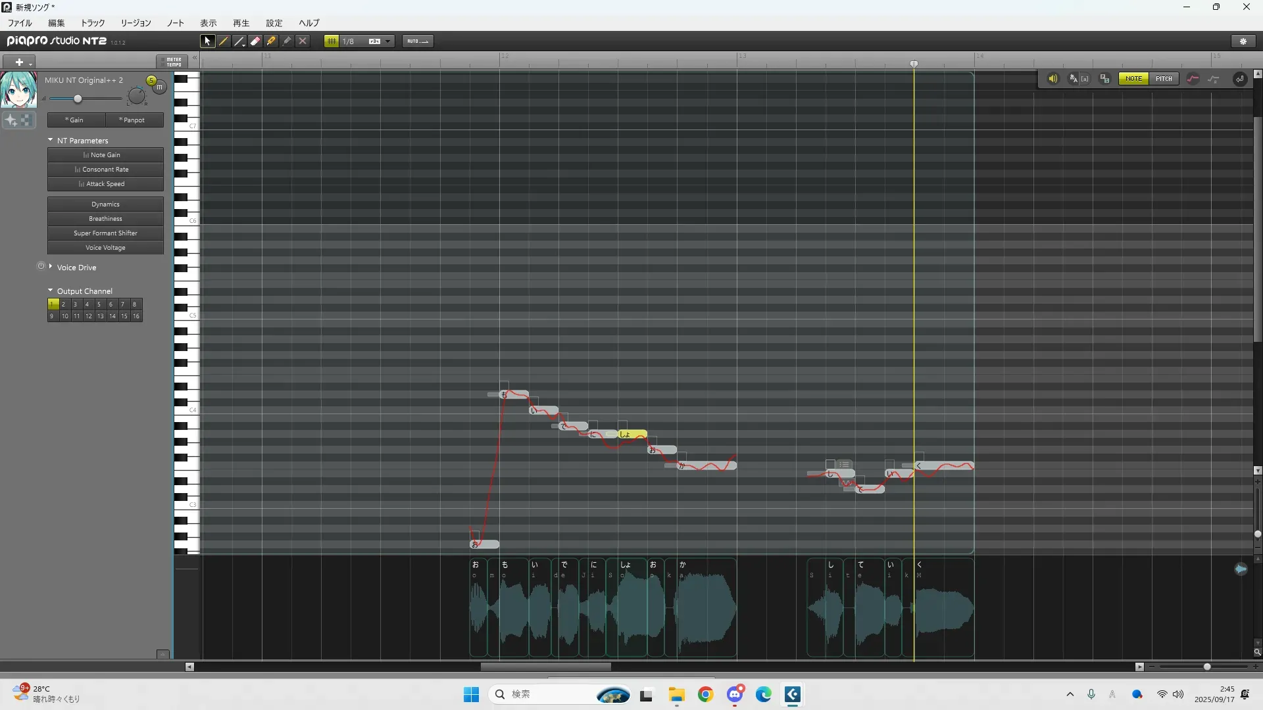This screenshot has width=1263, height=710.
Task: Click the track volume slider
Action: pos(78,99)
